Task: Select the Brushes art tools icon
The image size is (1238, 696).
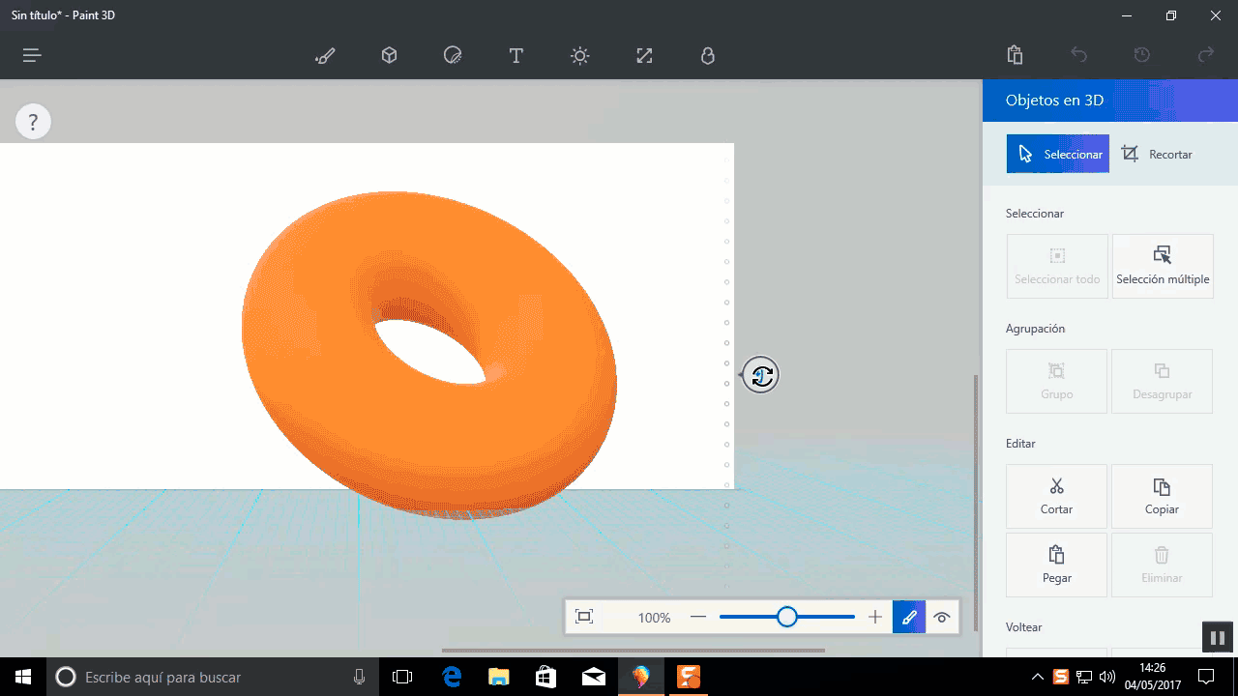Action: [x=325, y=56]
